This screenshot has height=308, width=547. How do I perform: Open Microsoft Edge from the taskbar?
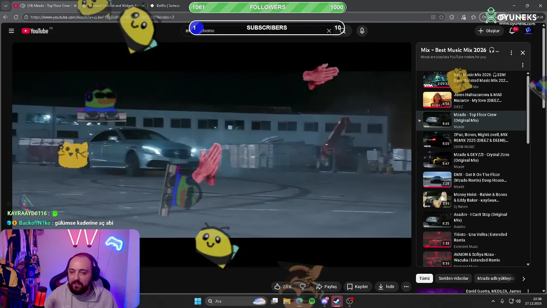[299, 301]
